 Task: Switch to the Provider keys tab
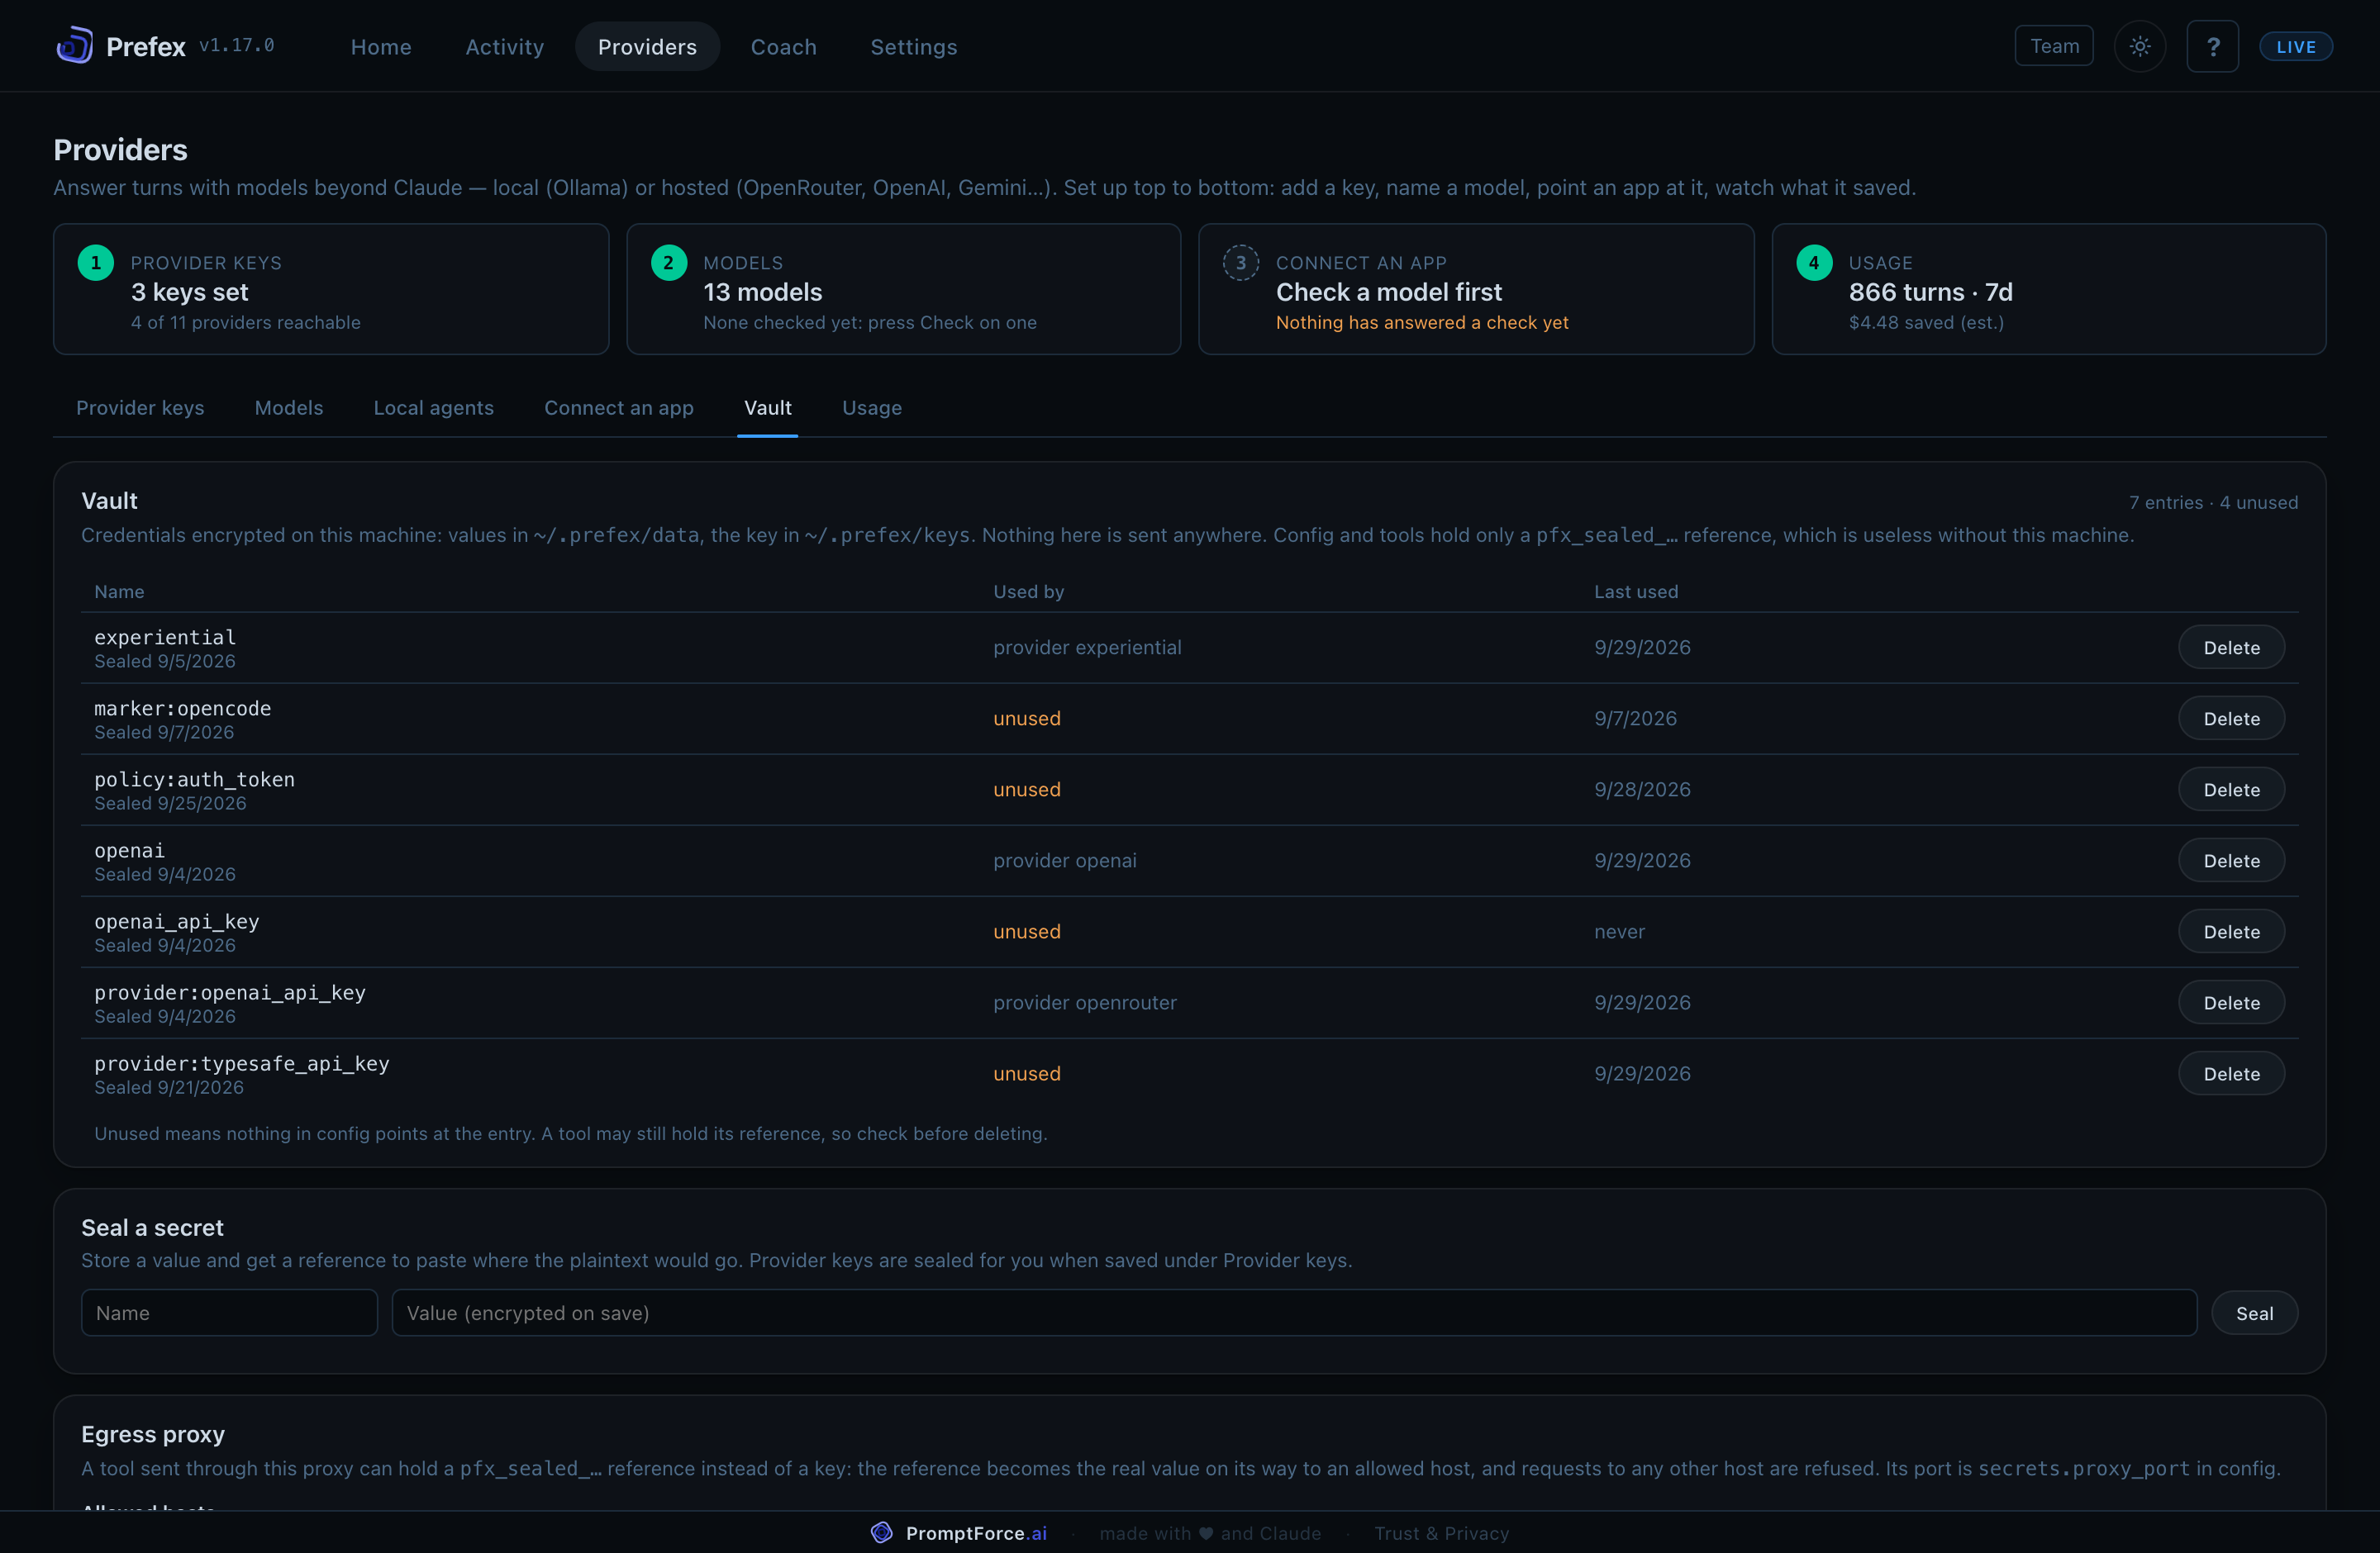(x=140, y=408)
